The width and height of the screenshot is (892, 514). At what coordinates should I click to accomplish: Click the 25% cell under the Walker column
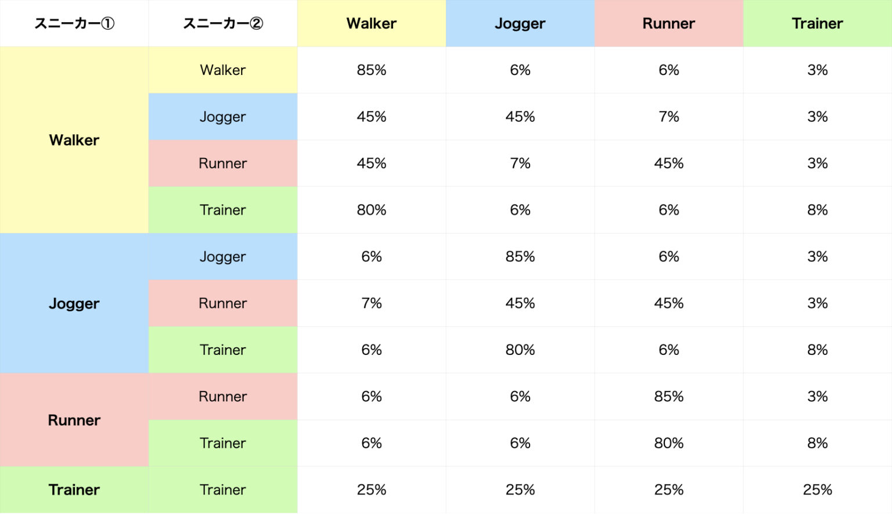(x=371, y=490)
